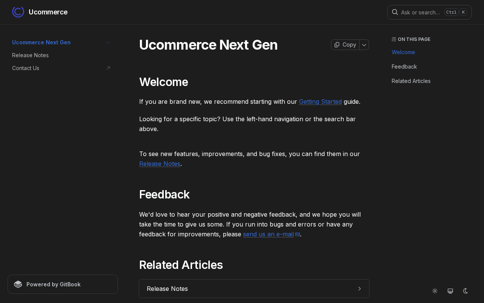Click the On This Page list icon

394,39
